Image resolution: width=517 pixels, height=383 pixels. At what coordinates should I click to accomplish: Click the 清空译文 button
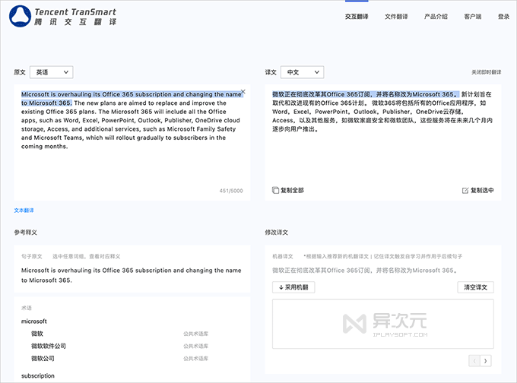pos(475,287)
